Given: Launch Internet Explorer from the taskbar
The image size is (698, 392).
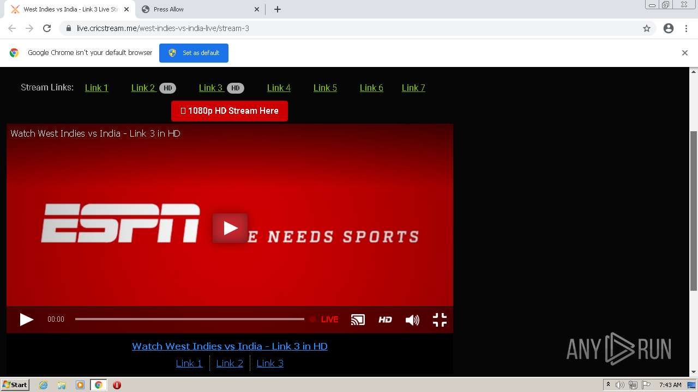Looking at the screenshot, I should [x=44, y=385].
